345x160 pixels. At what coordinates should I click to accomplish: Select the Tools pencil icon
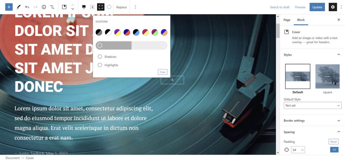click(19, 7)
